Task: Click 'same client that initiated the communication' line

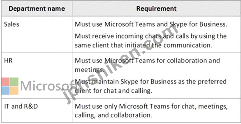Action: (x=144, y=45)
